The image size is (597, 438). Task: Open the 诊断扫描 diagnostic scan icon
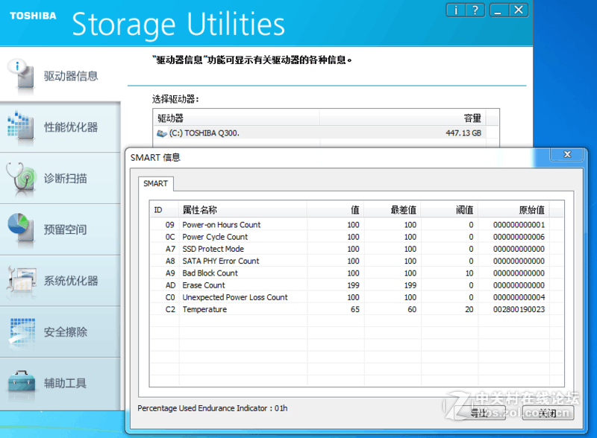pyautogui.click(x=19, y=177)
